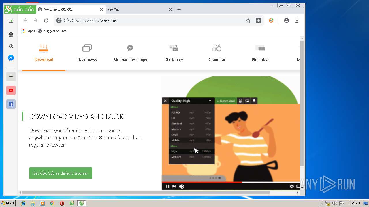Expand the Quality: High dropdown in illustration
Viewport: 369px width, 207px height.
[192, 101]
